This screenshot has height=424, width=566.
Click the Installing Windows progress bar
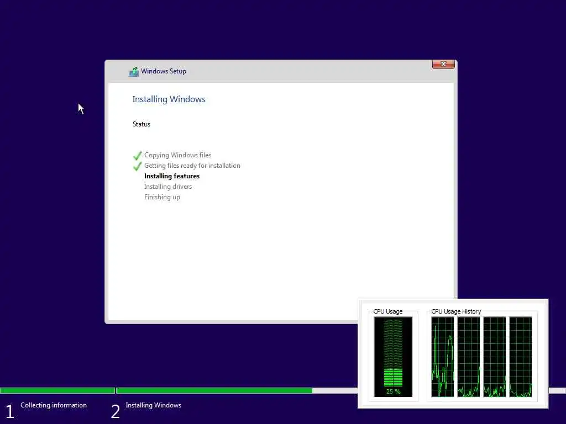[x=237, y=390]
